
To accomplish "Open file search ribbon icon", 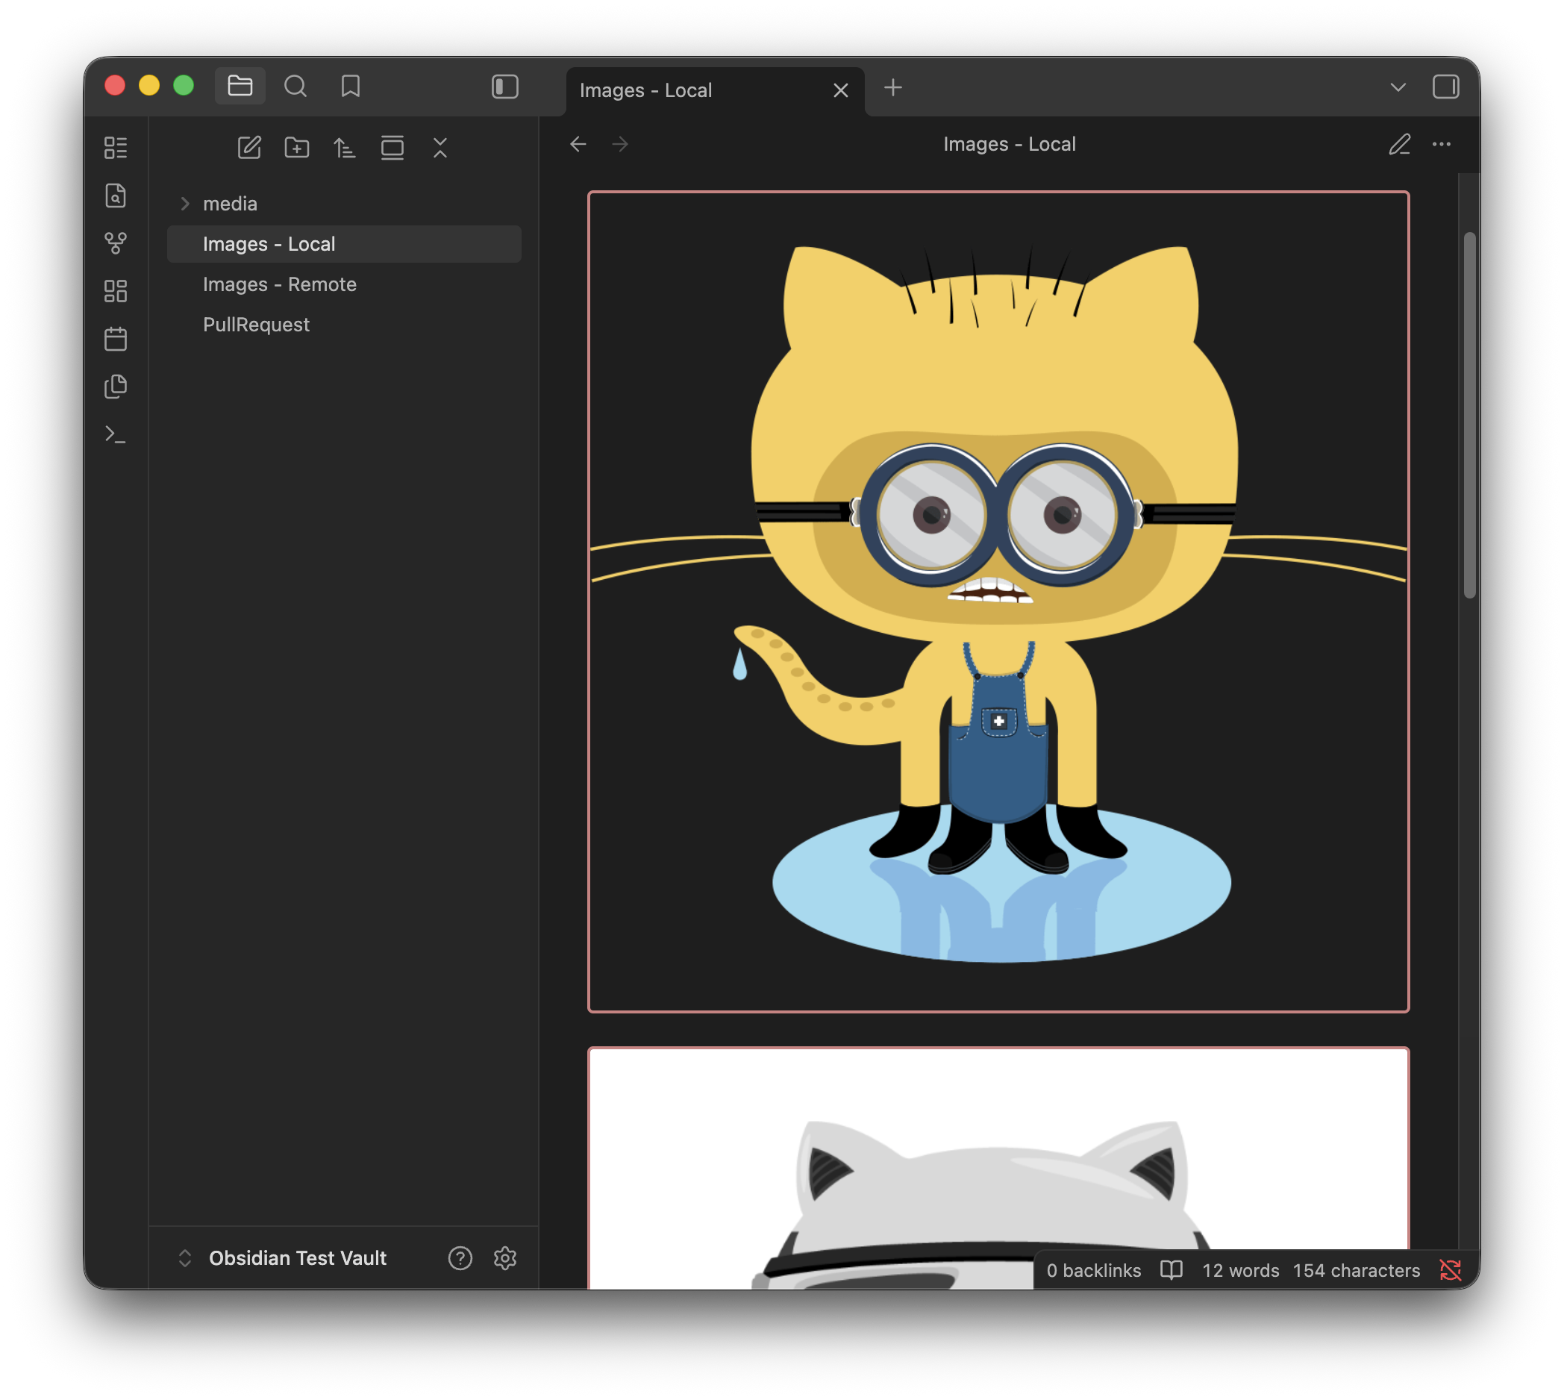I will point(116,196).
